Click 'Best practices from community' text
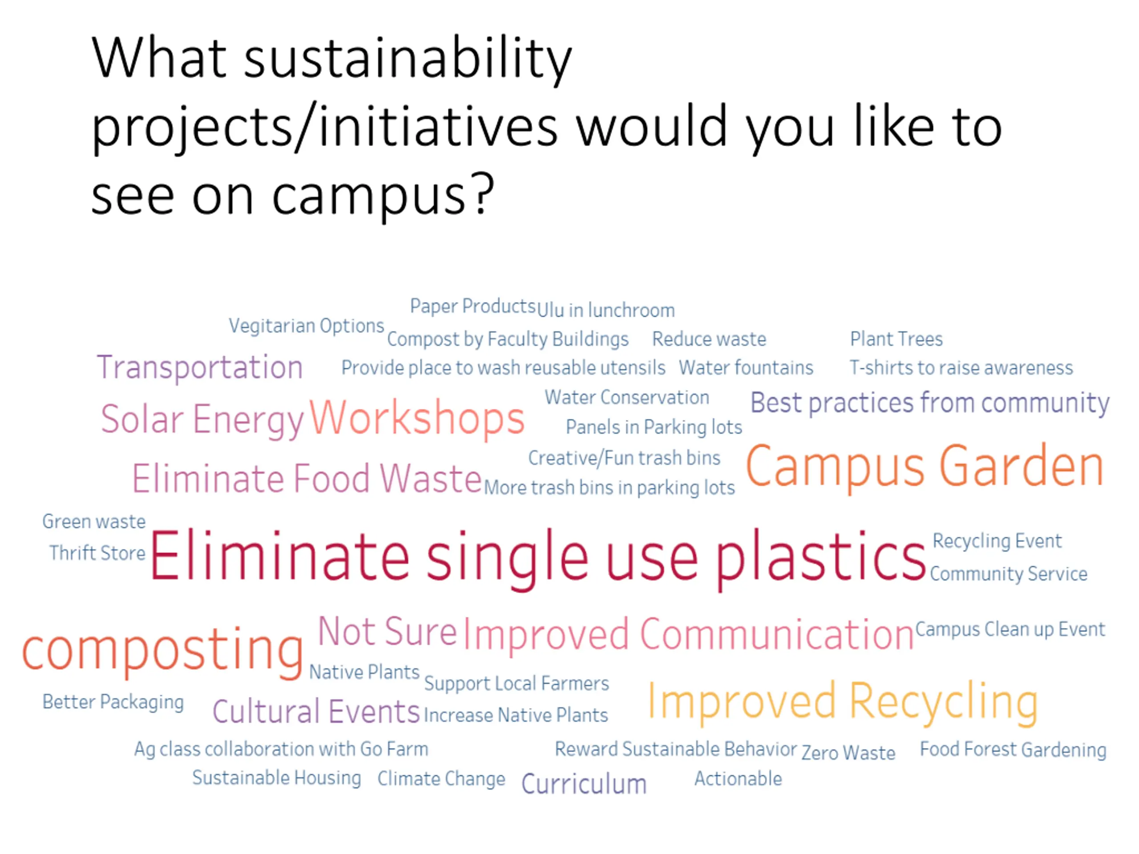Screen dimensions: 1139x854 tap(930, 403)
